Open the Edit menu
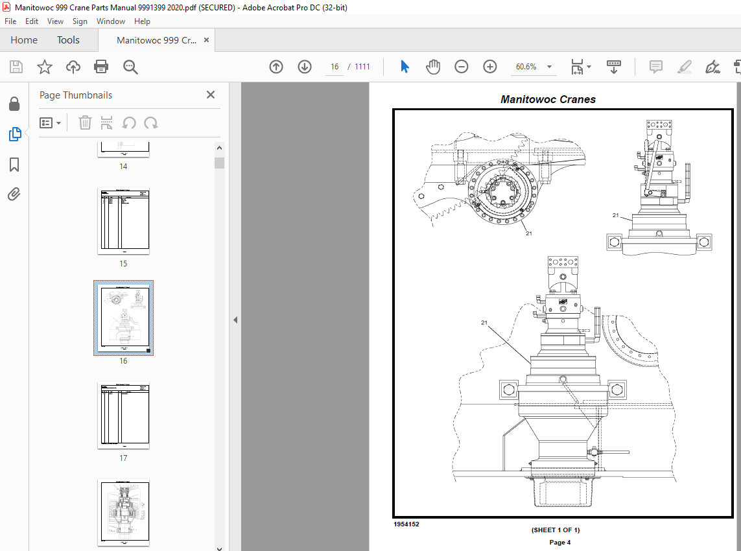Viewport: 741px width, 551px height. click(32, 21)
